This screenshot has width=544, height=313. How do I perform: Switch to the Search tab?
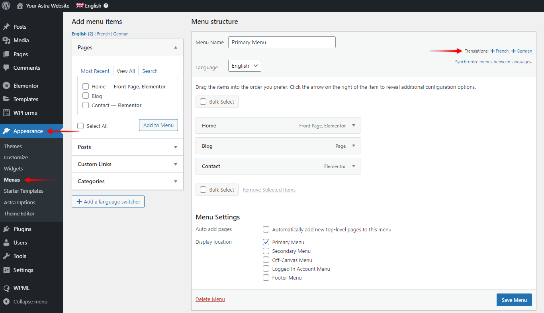click(x=150, y=71)
